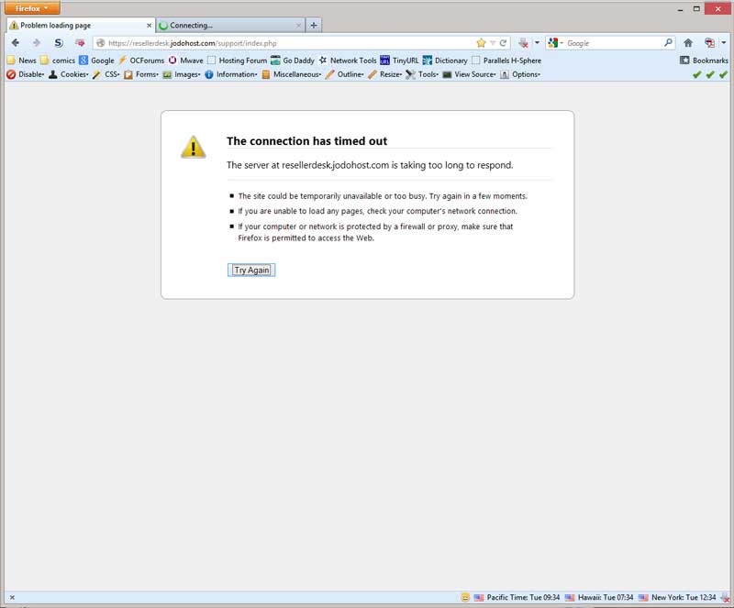Viewport: 734px width, 608px height.
Task: Open the OCForums bookmark
Action: tap(141, 61)
